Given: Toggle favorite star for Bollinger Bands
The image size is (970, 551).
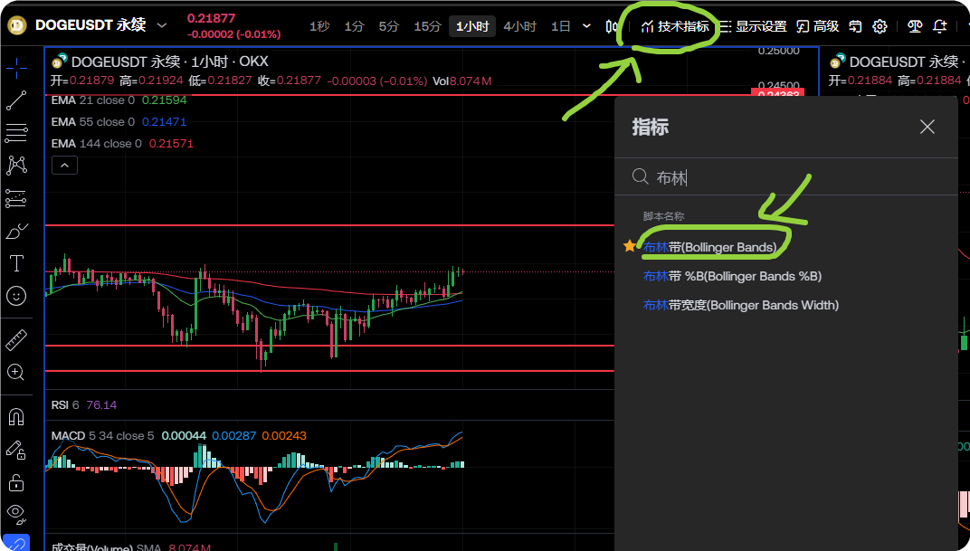Looking at the screenshot, I should click(x=630, y=246).
